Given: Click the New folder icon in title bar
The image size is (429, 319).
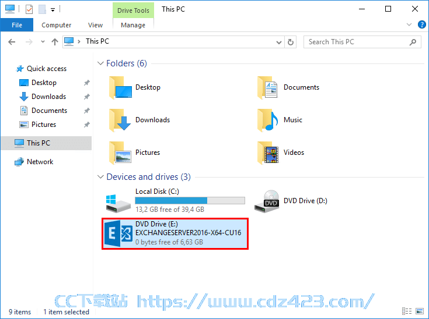Looking at the screenshot, I should pos(42,9).
